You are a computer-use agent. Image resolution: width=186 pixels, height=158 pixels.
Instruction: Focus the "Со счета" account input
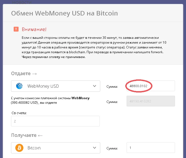tap(55, 121)
